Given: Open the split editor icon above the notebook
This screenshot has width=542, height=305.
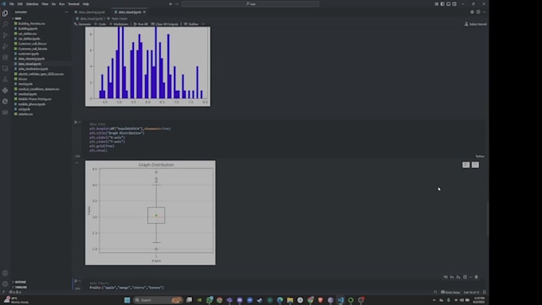Looking at the screenshot, I should [x=478, y=12].
